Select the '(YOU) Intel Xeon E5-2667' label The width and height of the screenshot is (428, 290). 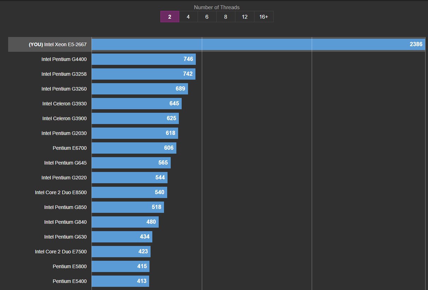tap(58, 45)
